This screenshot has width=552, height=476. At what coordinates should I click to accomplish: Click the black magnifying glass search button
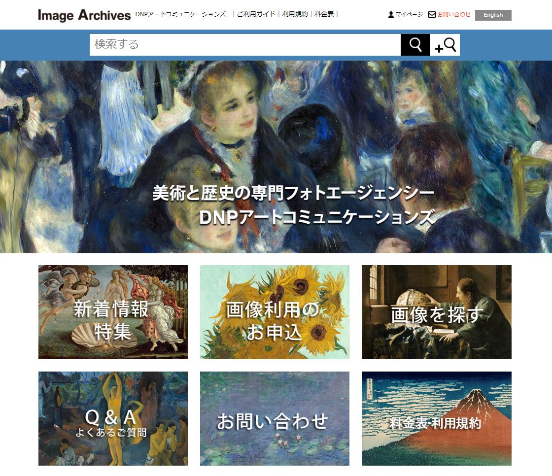pos(415,45)
